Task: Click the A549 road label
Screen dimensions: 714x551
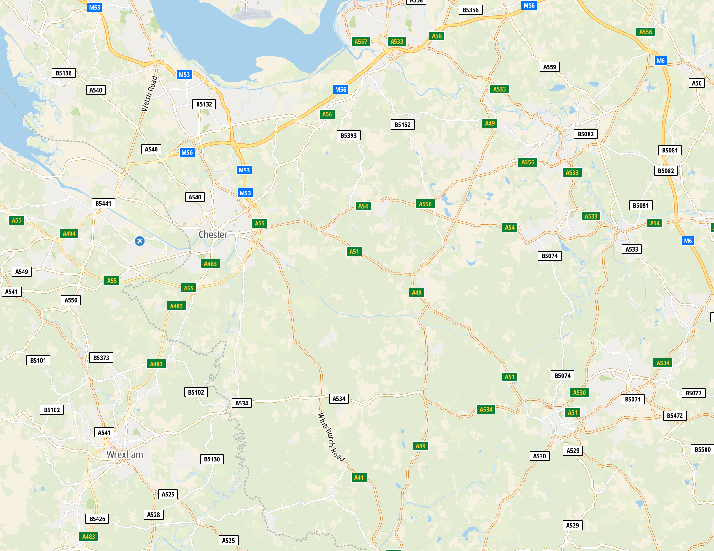Action: (22, 272)
